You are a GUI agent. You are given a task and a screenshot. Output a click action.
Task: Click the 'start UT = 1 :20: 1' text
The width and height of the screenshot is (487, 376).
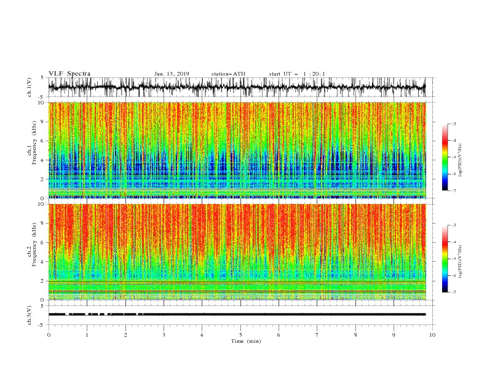coord(297,74)
